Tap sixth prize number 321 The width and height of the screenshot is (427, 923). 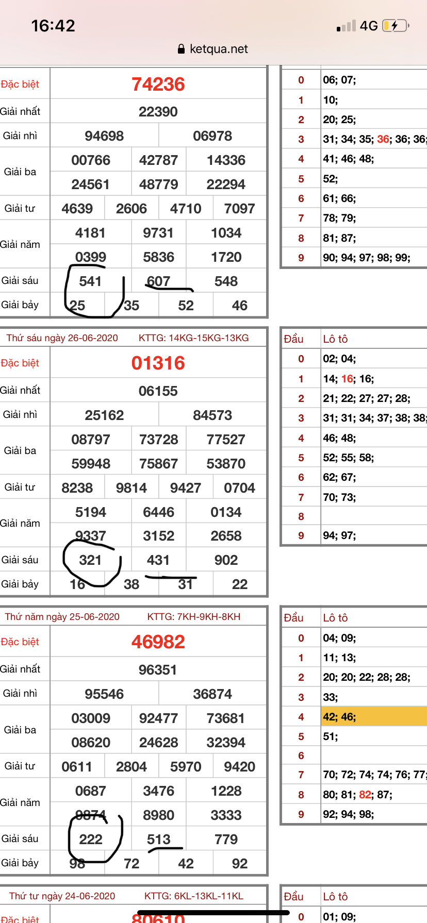tap(90, 560)
